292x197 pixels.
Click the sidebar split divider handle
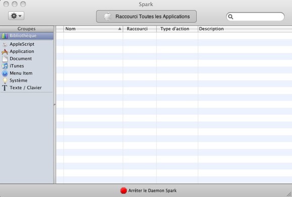[x=54, y=105]
